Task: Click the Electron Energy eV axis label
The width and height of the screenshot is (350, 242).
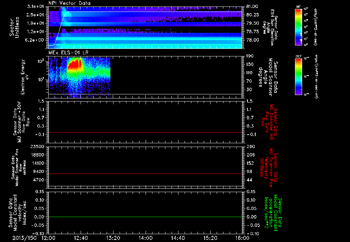Action: 25,77
